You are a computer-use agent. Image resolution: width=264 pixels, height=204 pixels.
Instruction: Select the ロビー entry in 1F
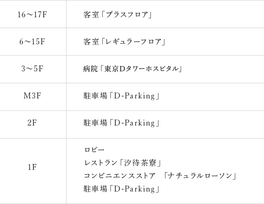[94, 150]
